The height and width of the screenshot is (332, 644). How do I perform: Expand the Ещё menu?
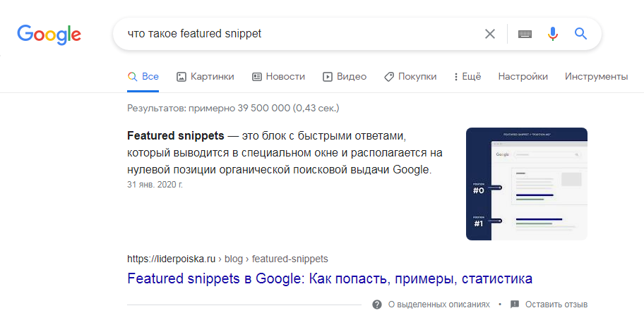pos(467,77)
